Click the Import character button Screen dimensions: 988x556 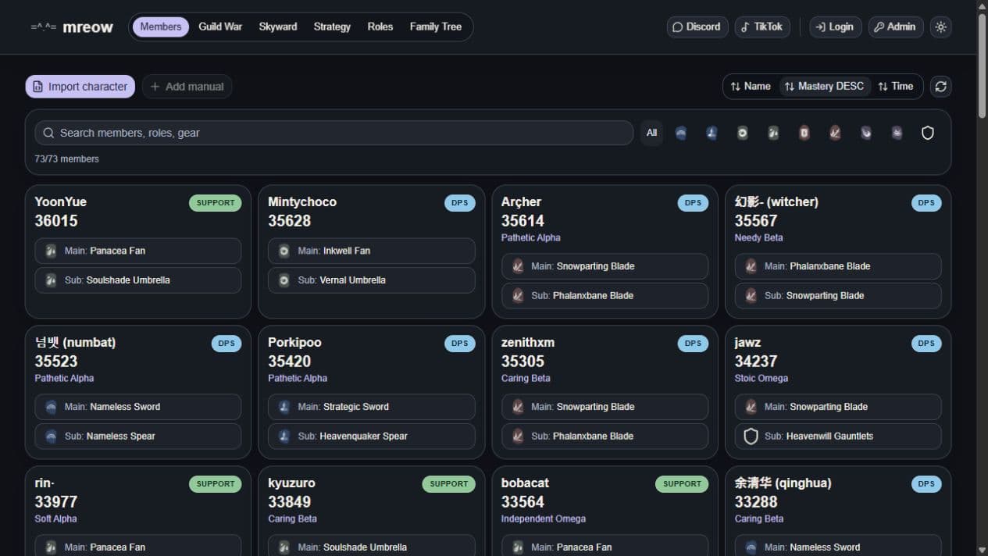[80, 87]
